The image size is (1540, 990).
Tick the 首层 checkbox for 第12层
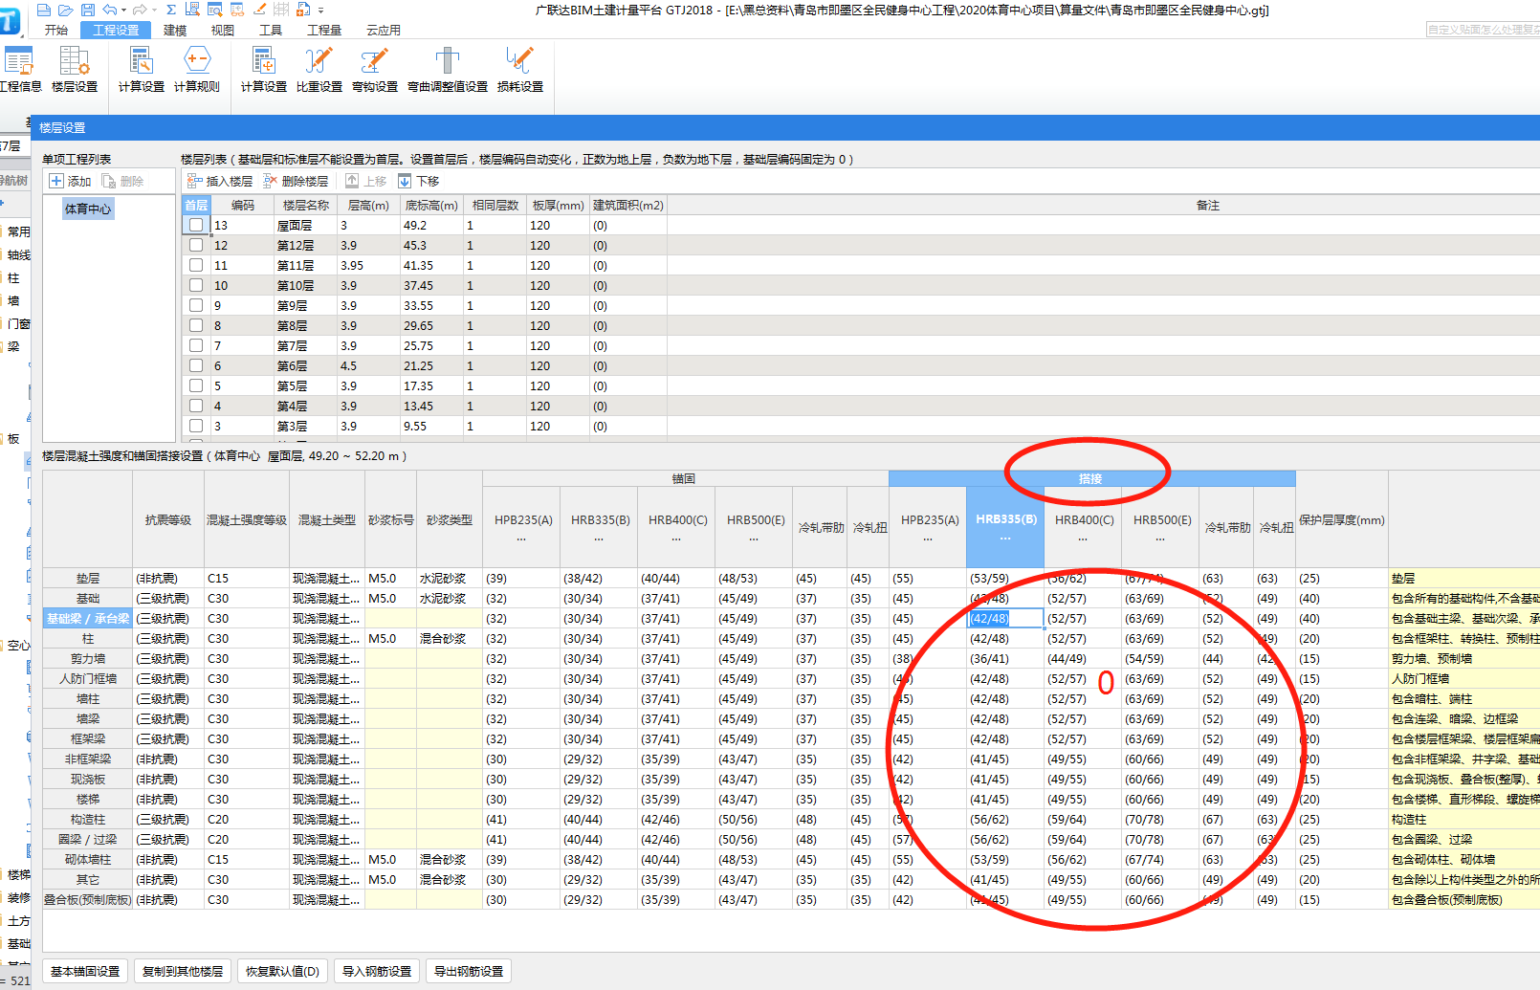click(196, 245)
